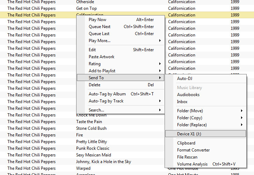Send track to Audiobooks
Screen dimensions: 254x175
(205, 95)
